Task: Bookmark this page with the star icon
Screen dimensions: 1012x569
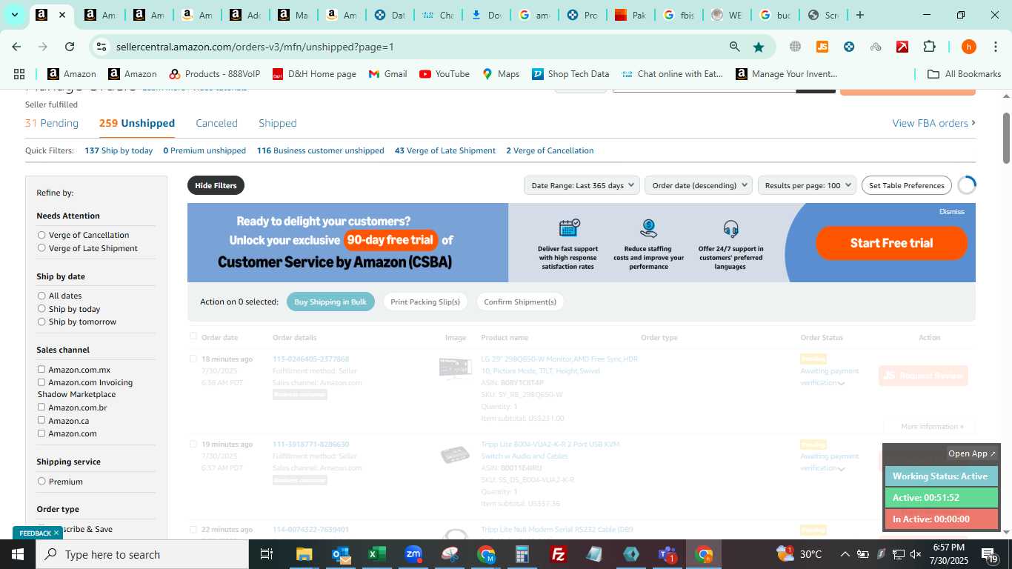Action: point(759,47)
